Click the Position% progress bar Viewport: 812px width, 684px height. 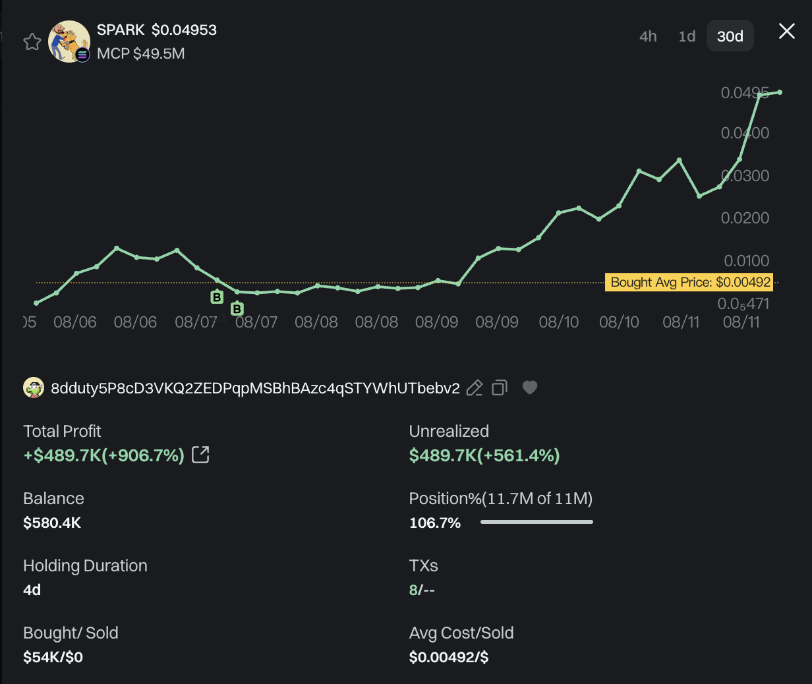point(536,522)
